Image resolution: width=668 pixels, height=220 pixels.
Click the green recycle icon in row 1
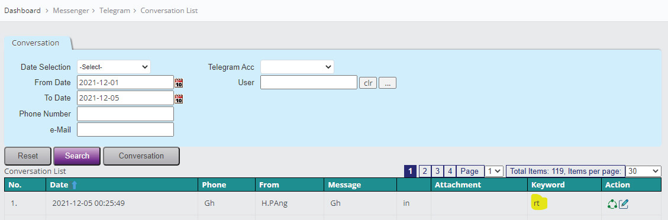(612, 204)
